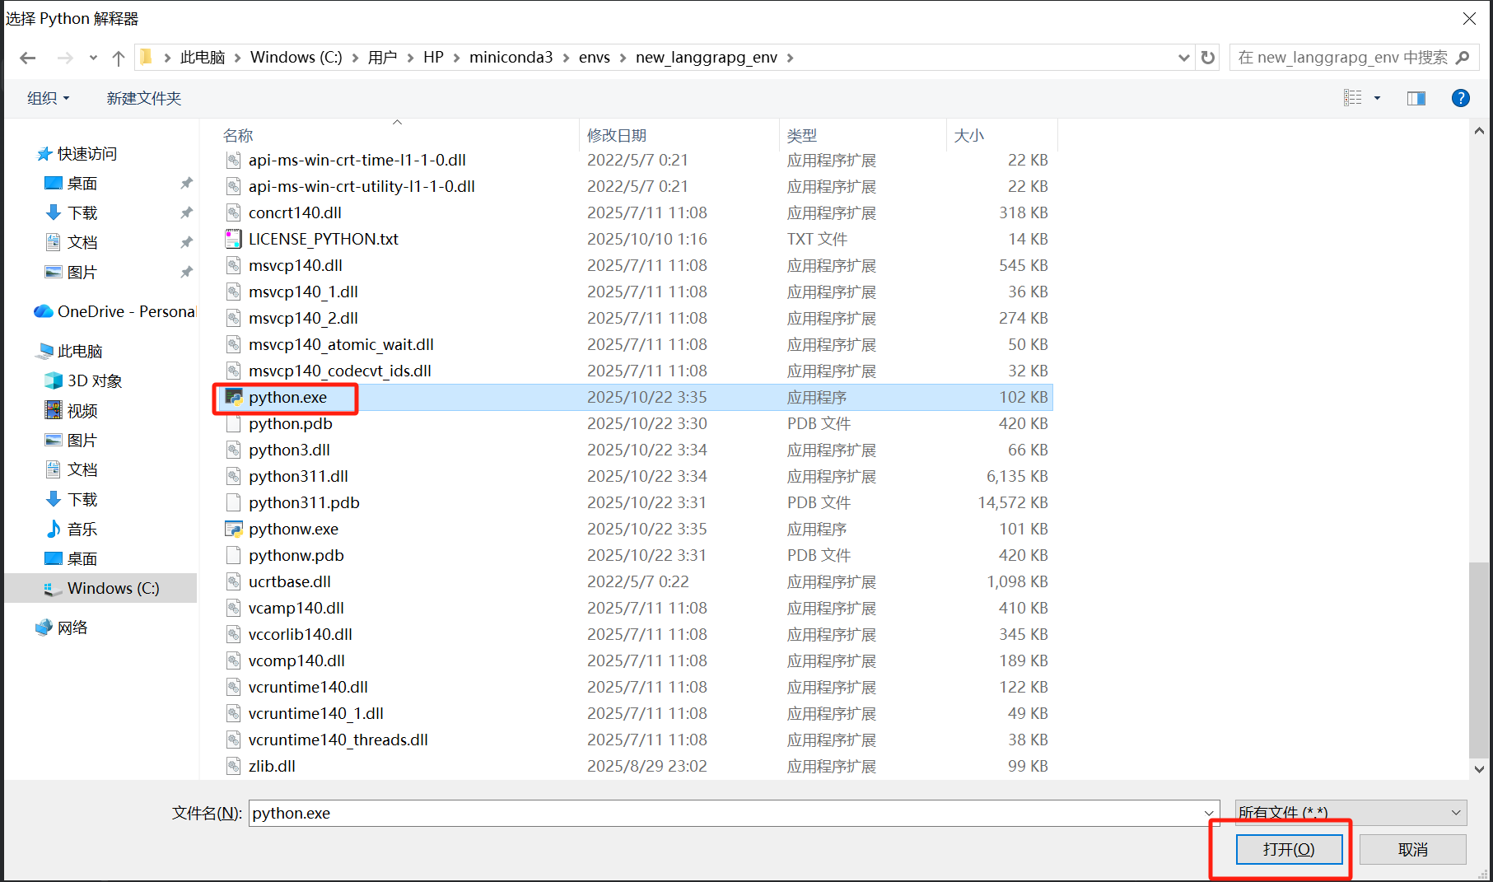
Task: Select msvcp140_atomic_wait.dll file name
Action: [341, 344]
